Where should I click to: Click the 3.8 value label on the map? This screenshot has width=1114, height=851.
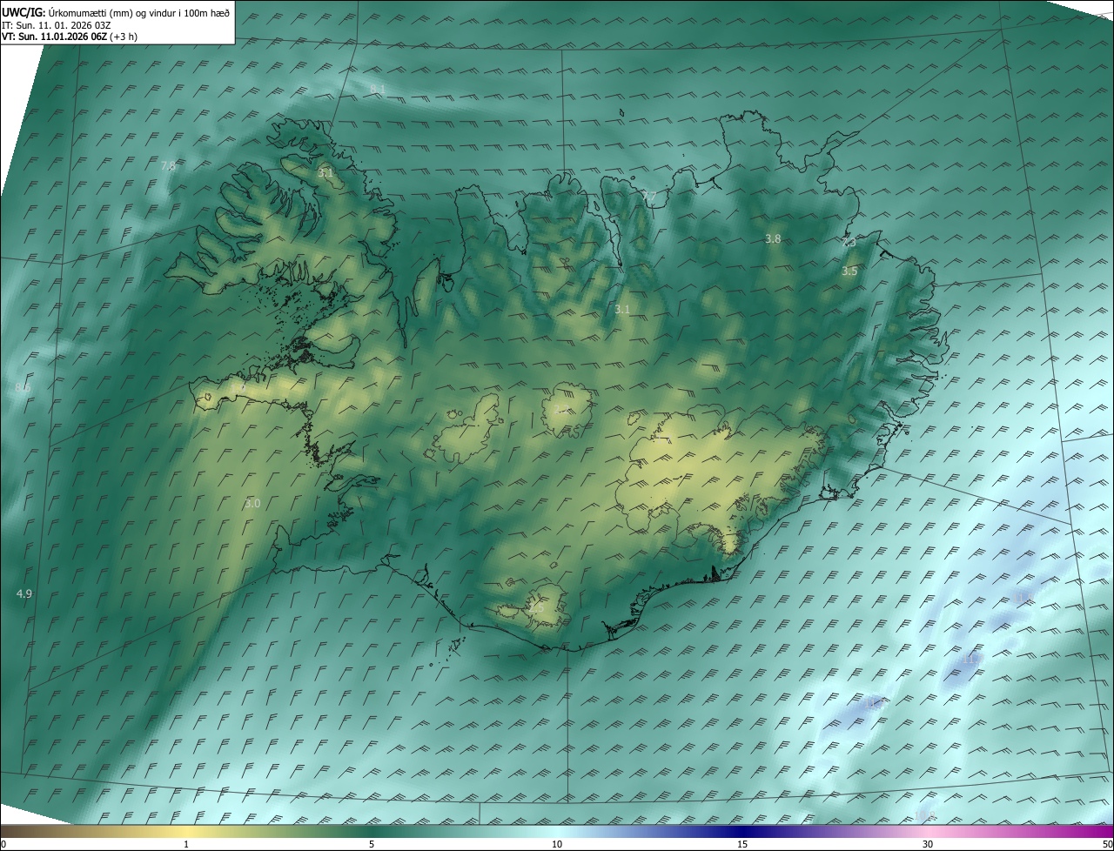773,238
